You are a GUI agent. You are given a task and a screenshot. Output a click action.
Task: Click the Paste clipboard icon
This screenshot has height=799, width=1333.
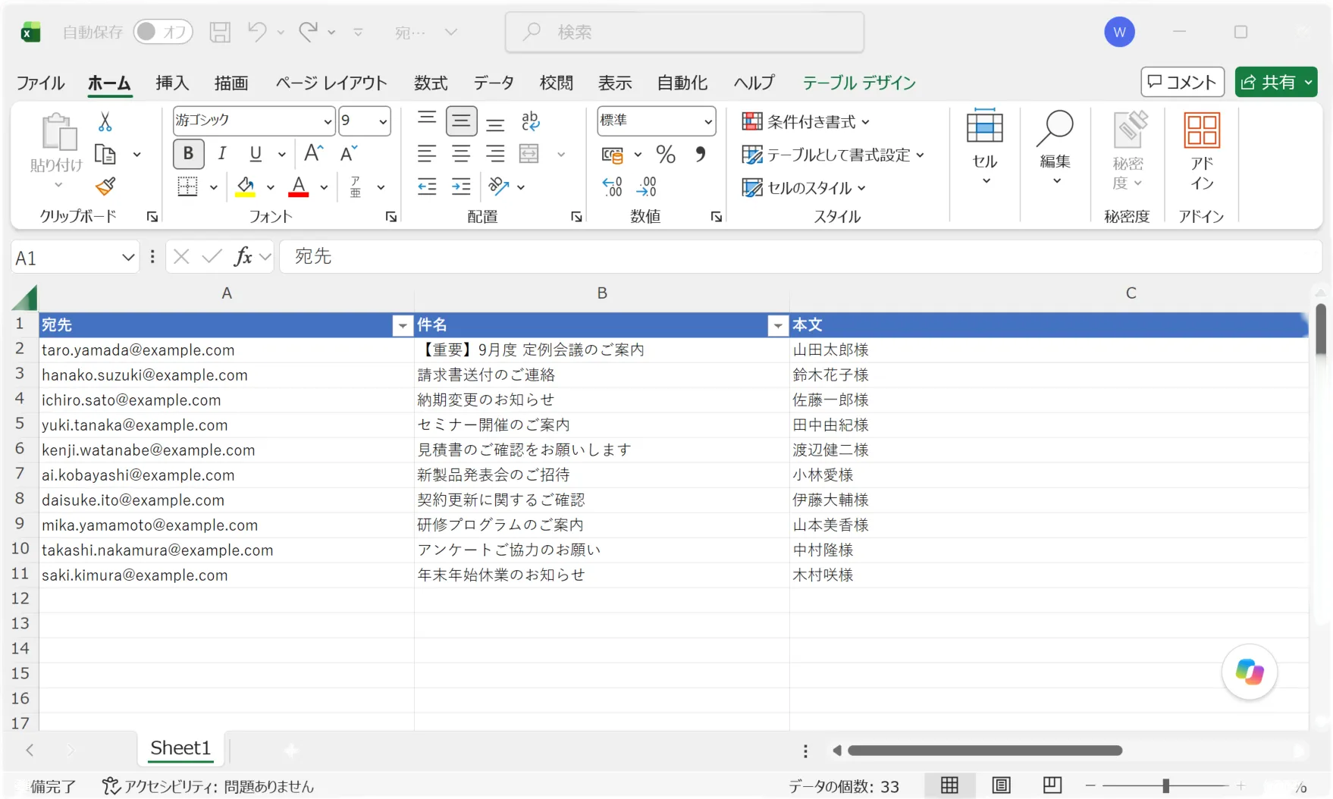(x=58, y=133)
